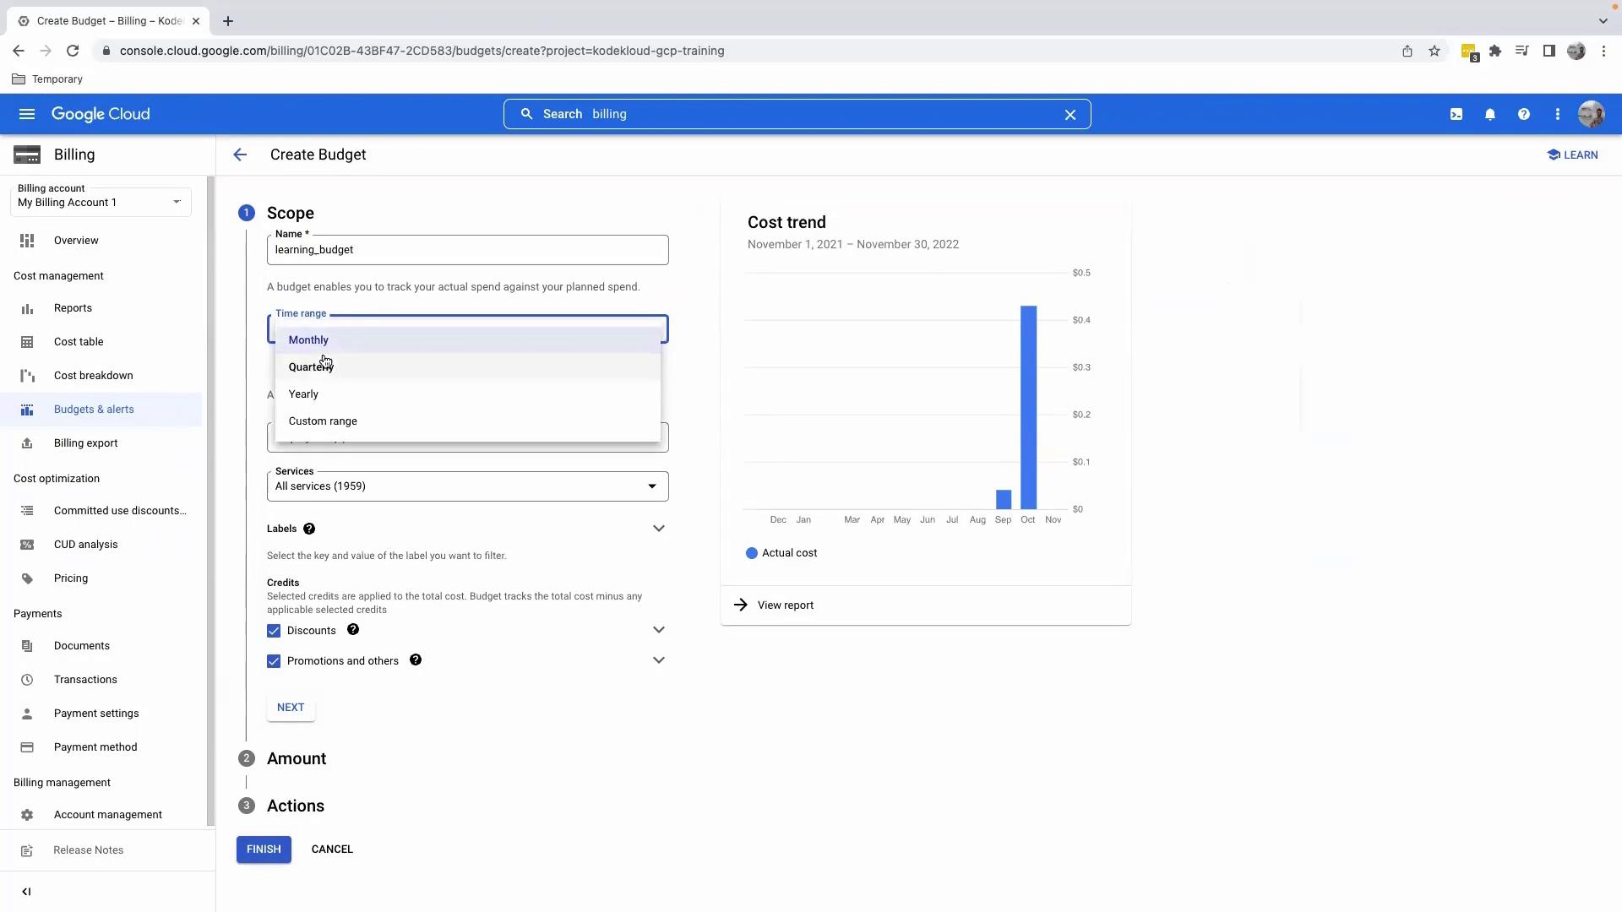The width and height of the screenshot is (1622, 912).
Task: Collapse the Billing sidebar panel
Action: point(26,892)
